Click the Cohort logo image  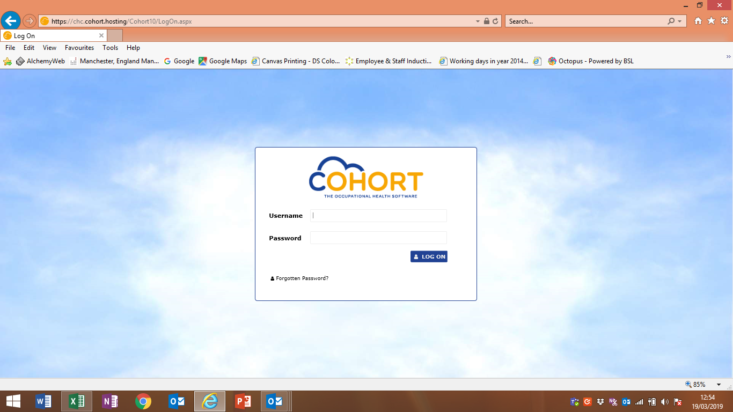366,178
